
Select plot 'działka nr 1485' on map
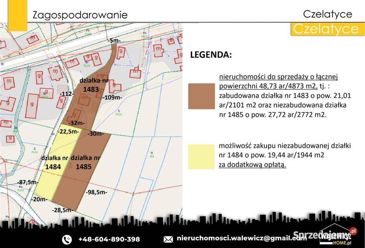pyautogui.click(x=85, y=162)
